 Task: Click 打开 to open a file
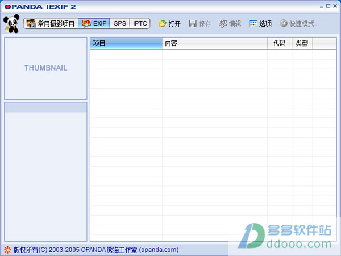point(170,23)
